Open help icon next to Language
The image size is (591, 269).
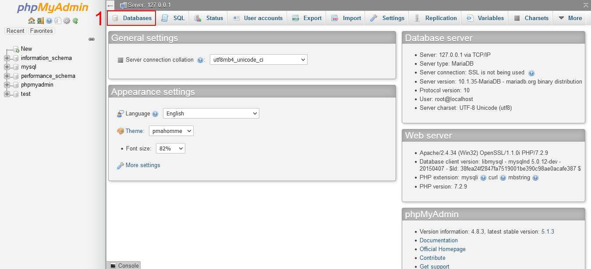[155, 114]
